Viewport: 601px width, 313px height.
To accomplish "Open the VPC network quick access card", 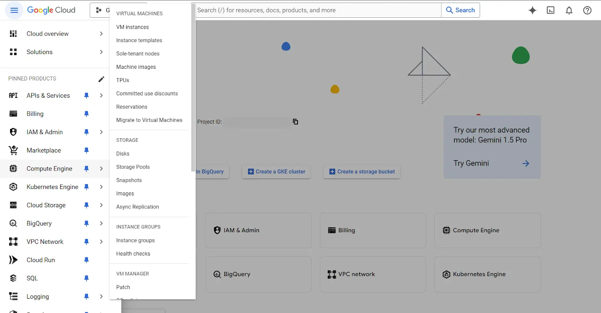I will (373, 274).
